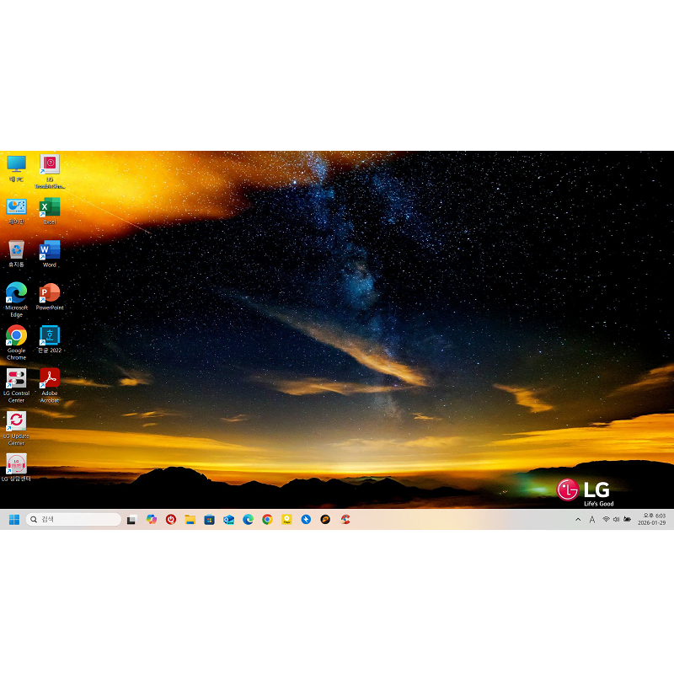Open the Windows Start menu
This screenshot has height=674, width=674.
pyautogui.click(x=14, y=520)
